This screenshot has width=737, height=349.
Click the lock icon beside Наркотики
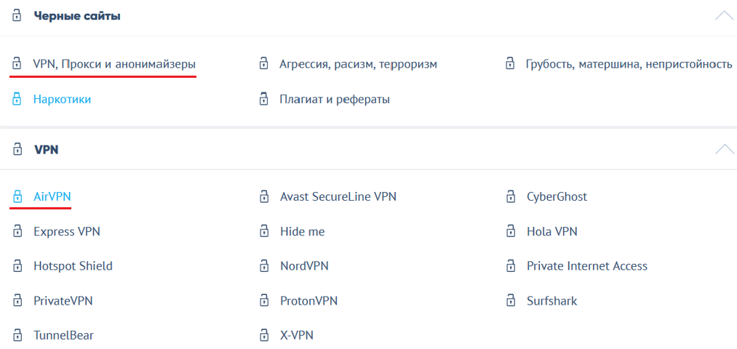[x=17, y=99]
